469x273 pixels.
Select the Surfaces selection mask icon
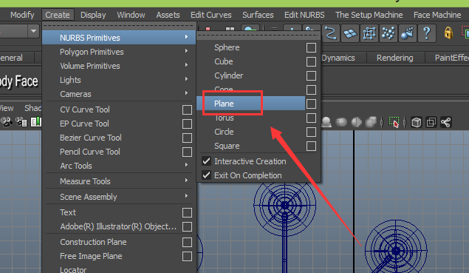350,33
